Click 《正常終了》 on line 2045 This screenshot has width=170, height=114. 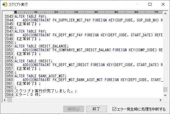coord(27,24)
